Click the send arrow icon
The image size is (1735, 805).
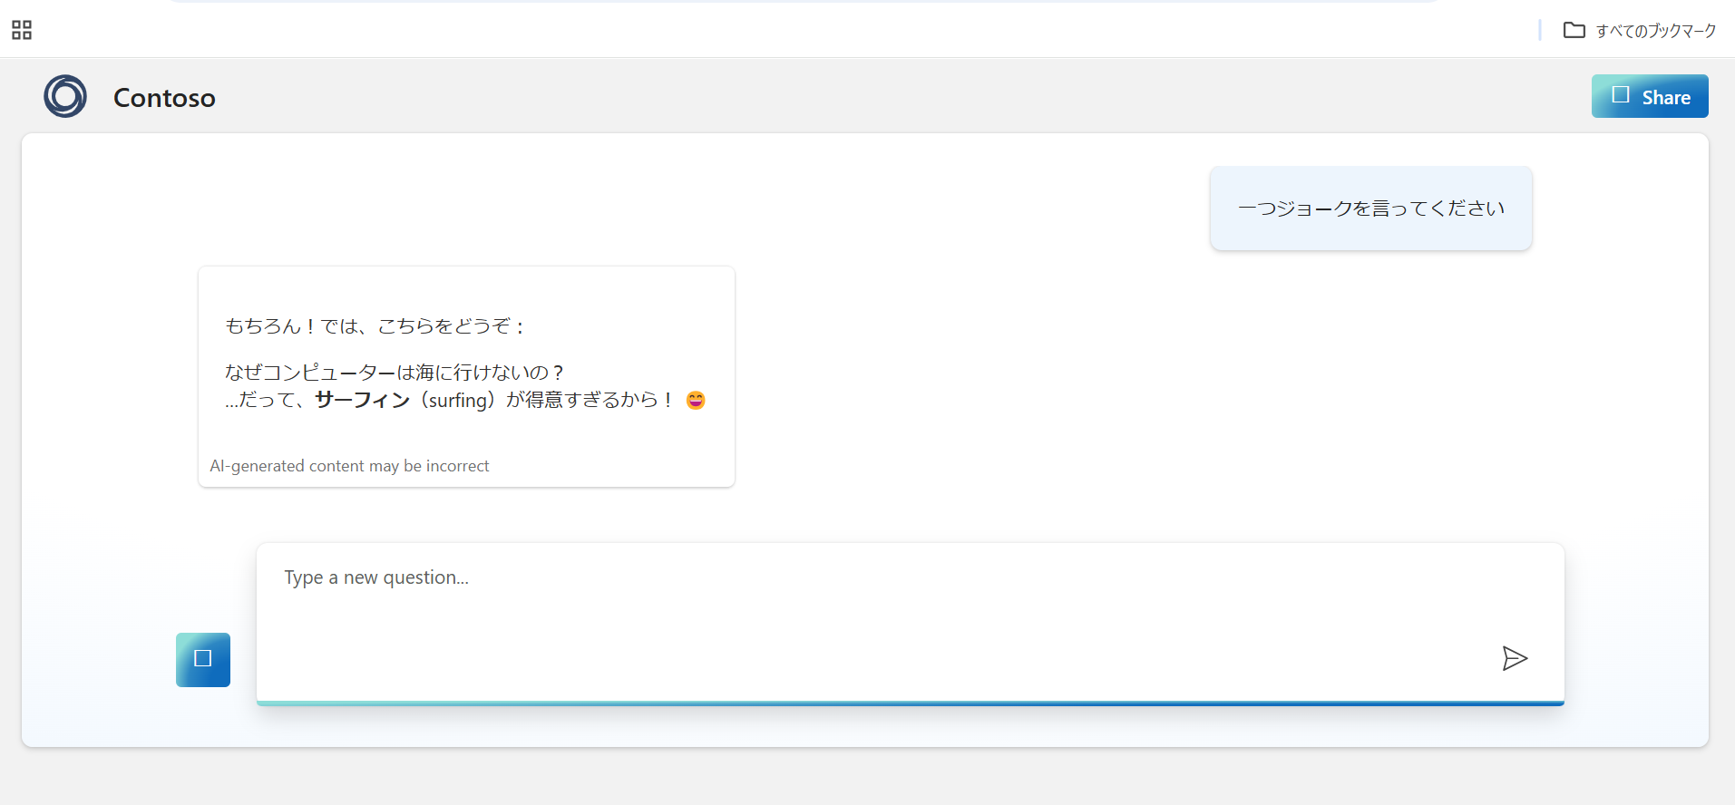(1515, 658)
